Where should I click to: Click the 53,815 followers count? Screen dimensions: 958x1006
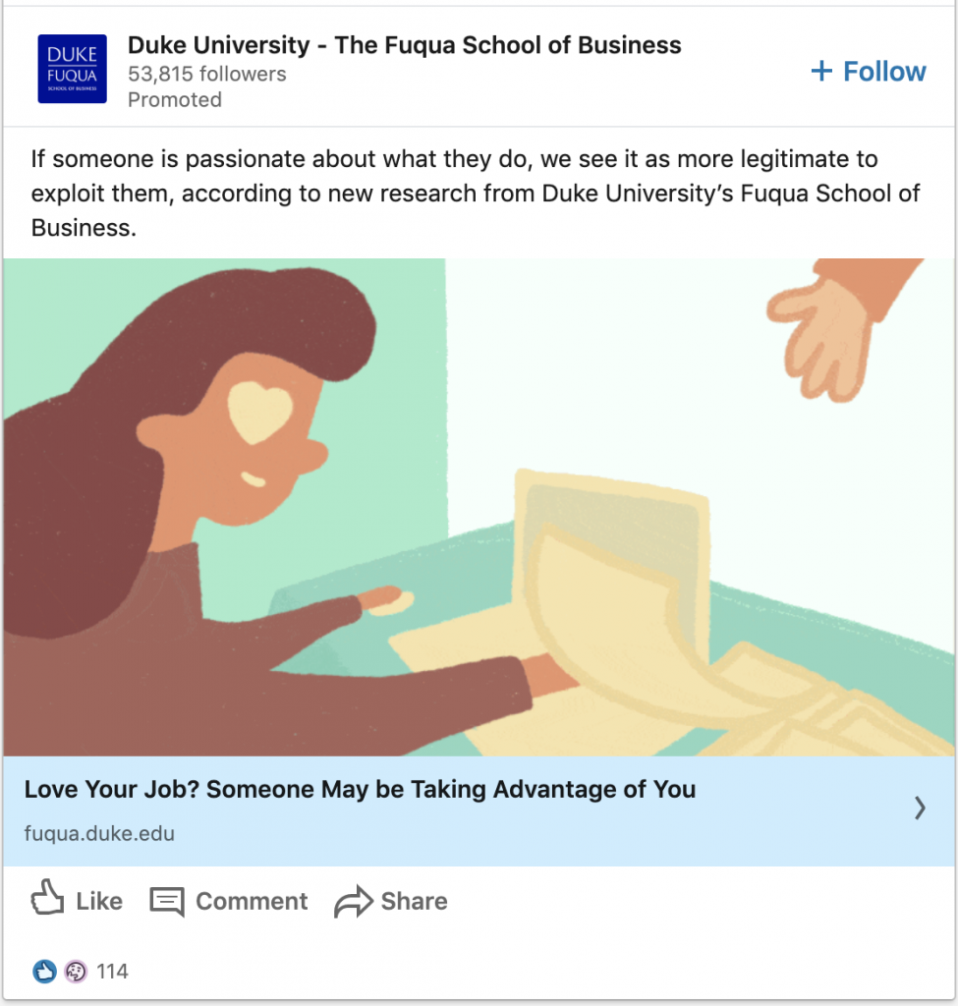(206, 74)
